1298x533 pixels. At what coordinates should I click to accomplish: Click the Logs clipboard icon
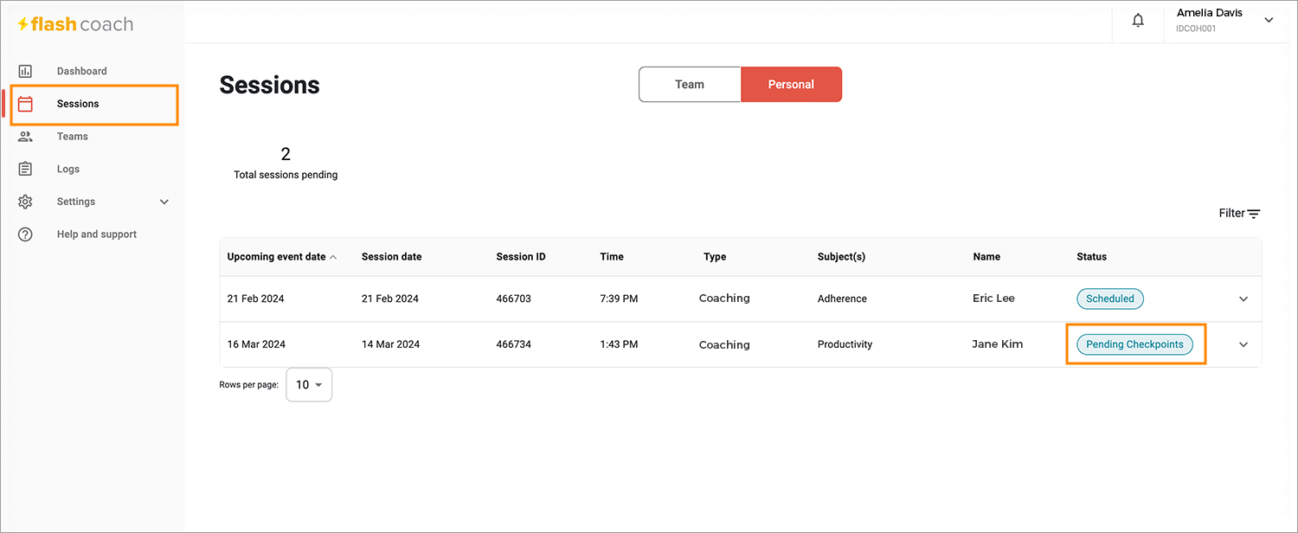click(25, 169)
